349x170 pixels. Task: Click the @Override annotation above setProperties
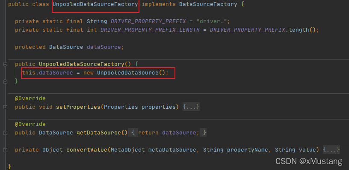pos(30,98)
